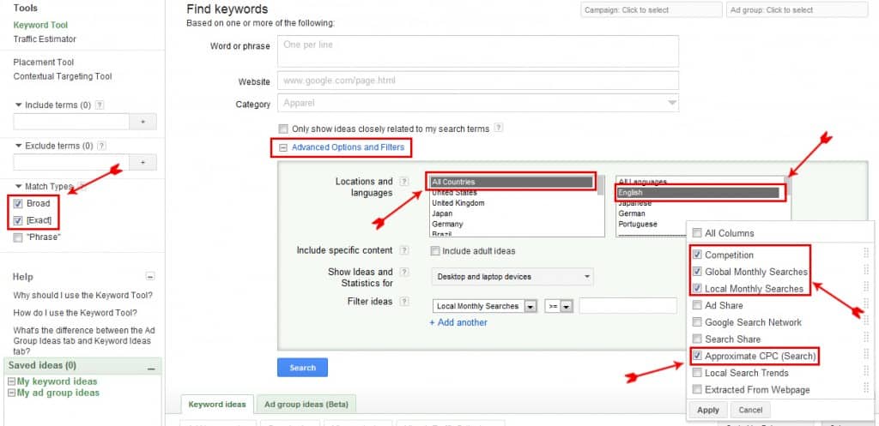Open Contextual Targeting Tool link

[x=63, y=76]
